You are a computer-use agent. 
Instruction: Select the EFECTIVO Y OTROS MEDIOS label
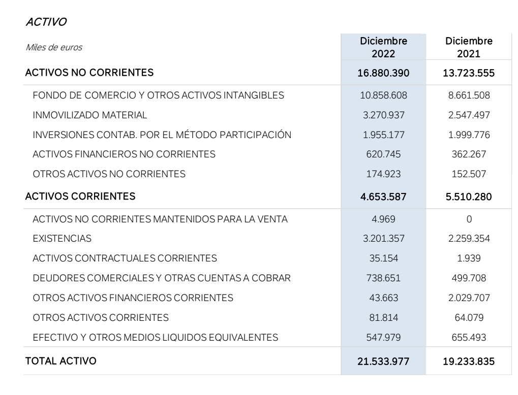coord(155,338)
